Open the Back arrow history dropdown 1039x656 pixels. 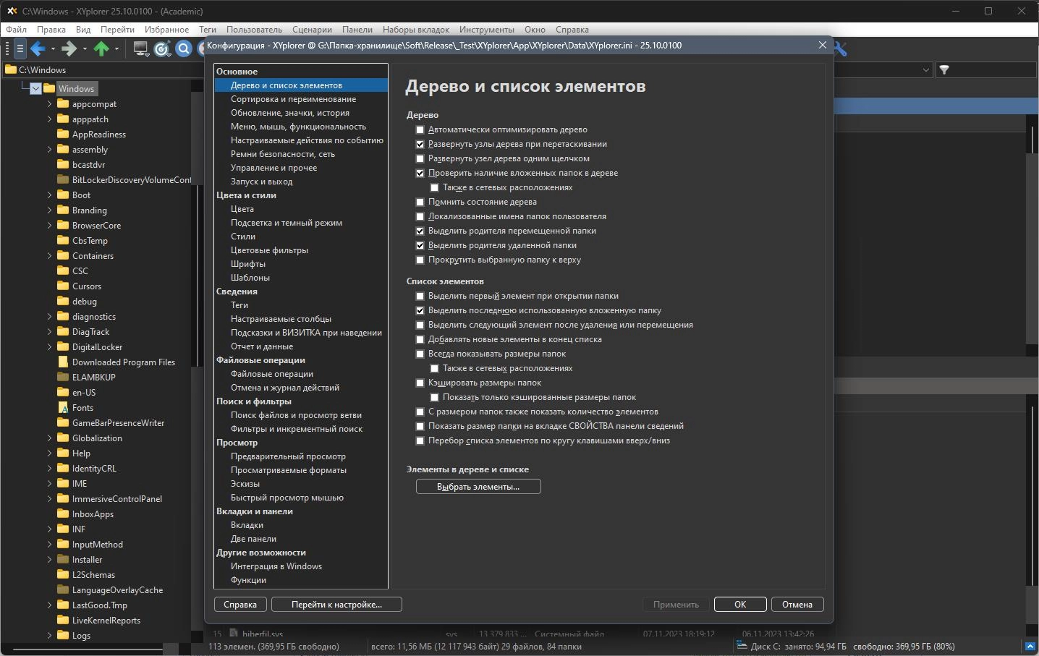click(53, 49)
